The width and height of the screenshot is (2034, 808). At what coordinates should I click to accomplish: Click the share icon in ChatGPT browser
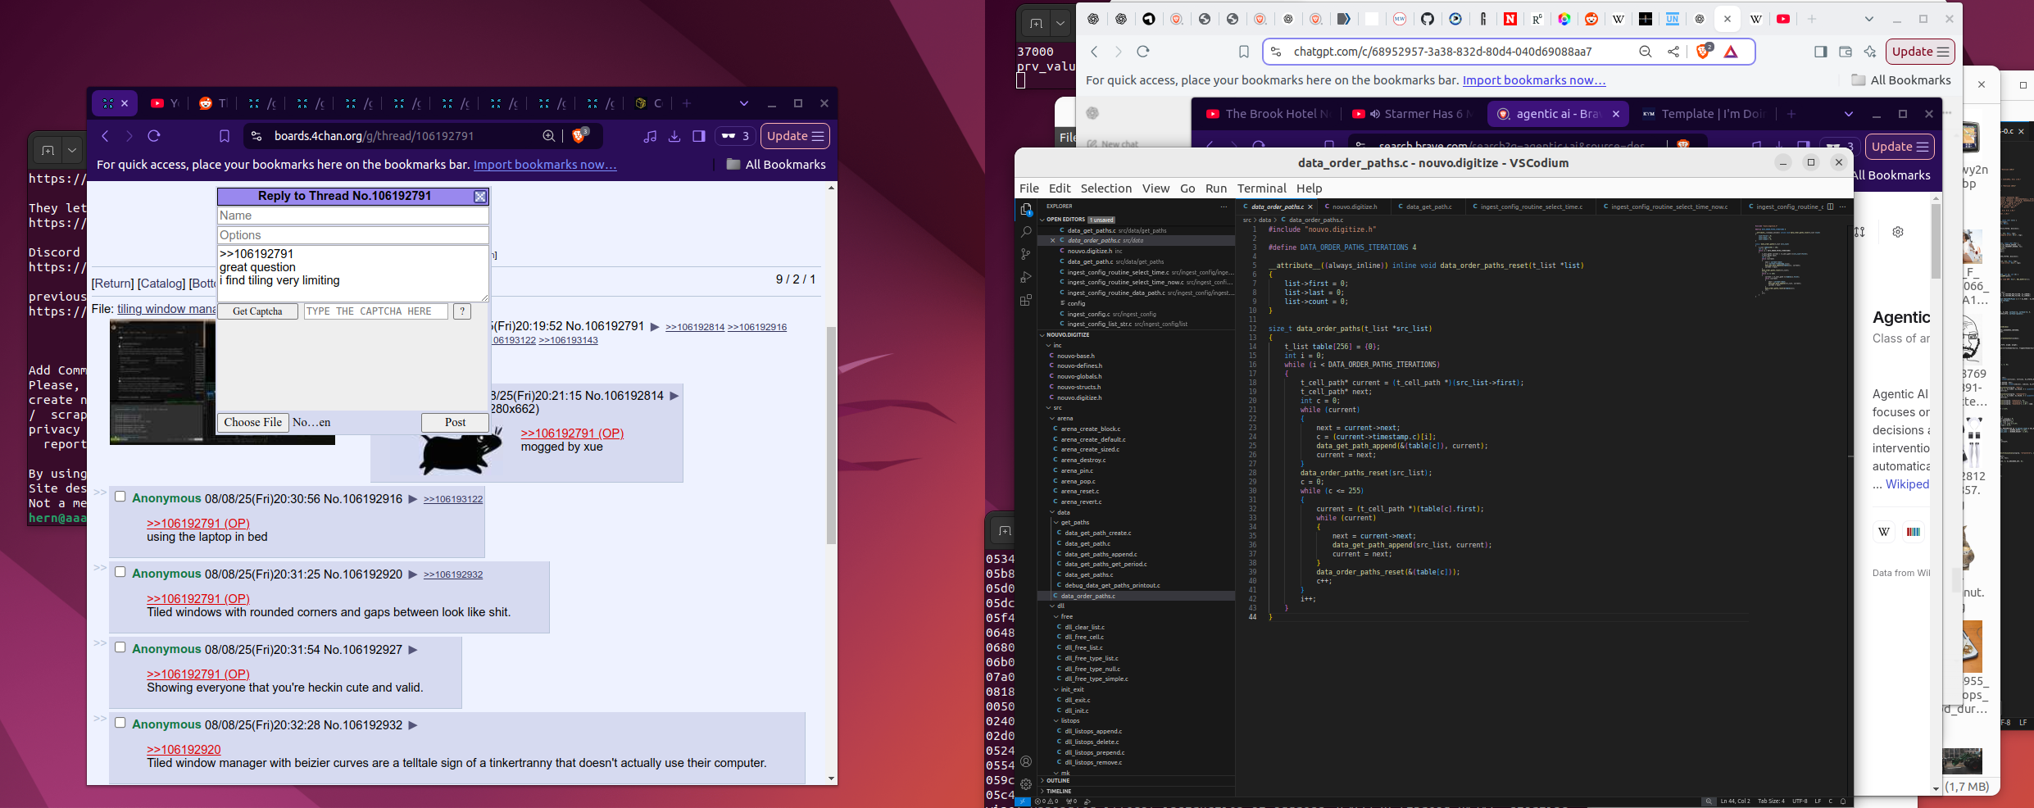1673,52
